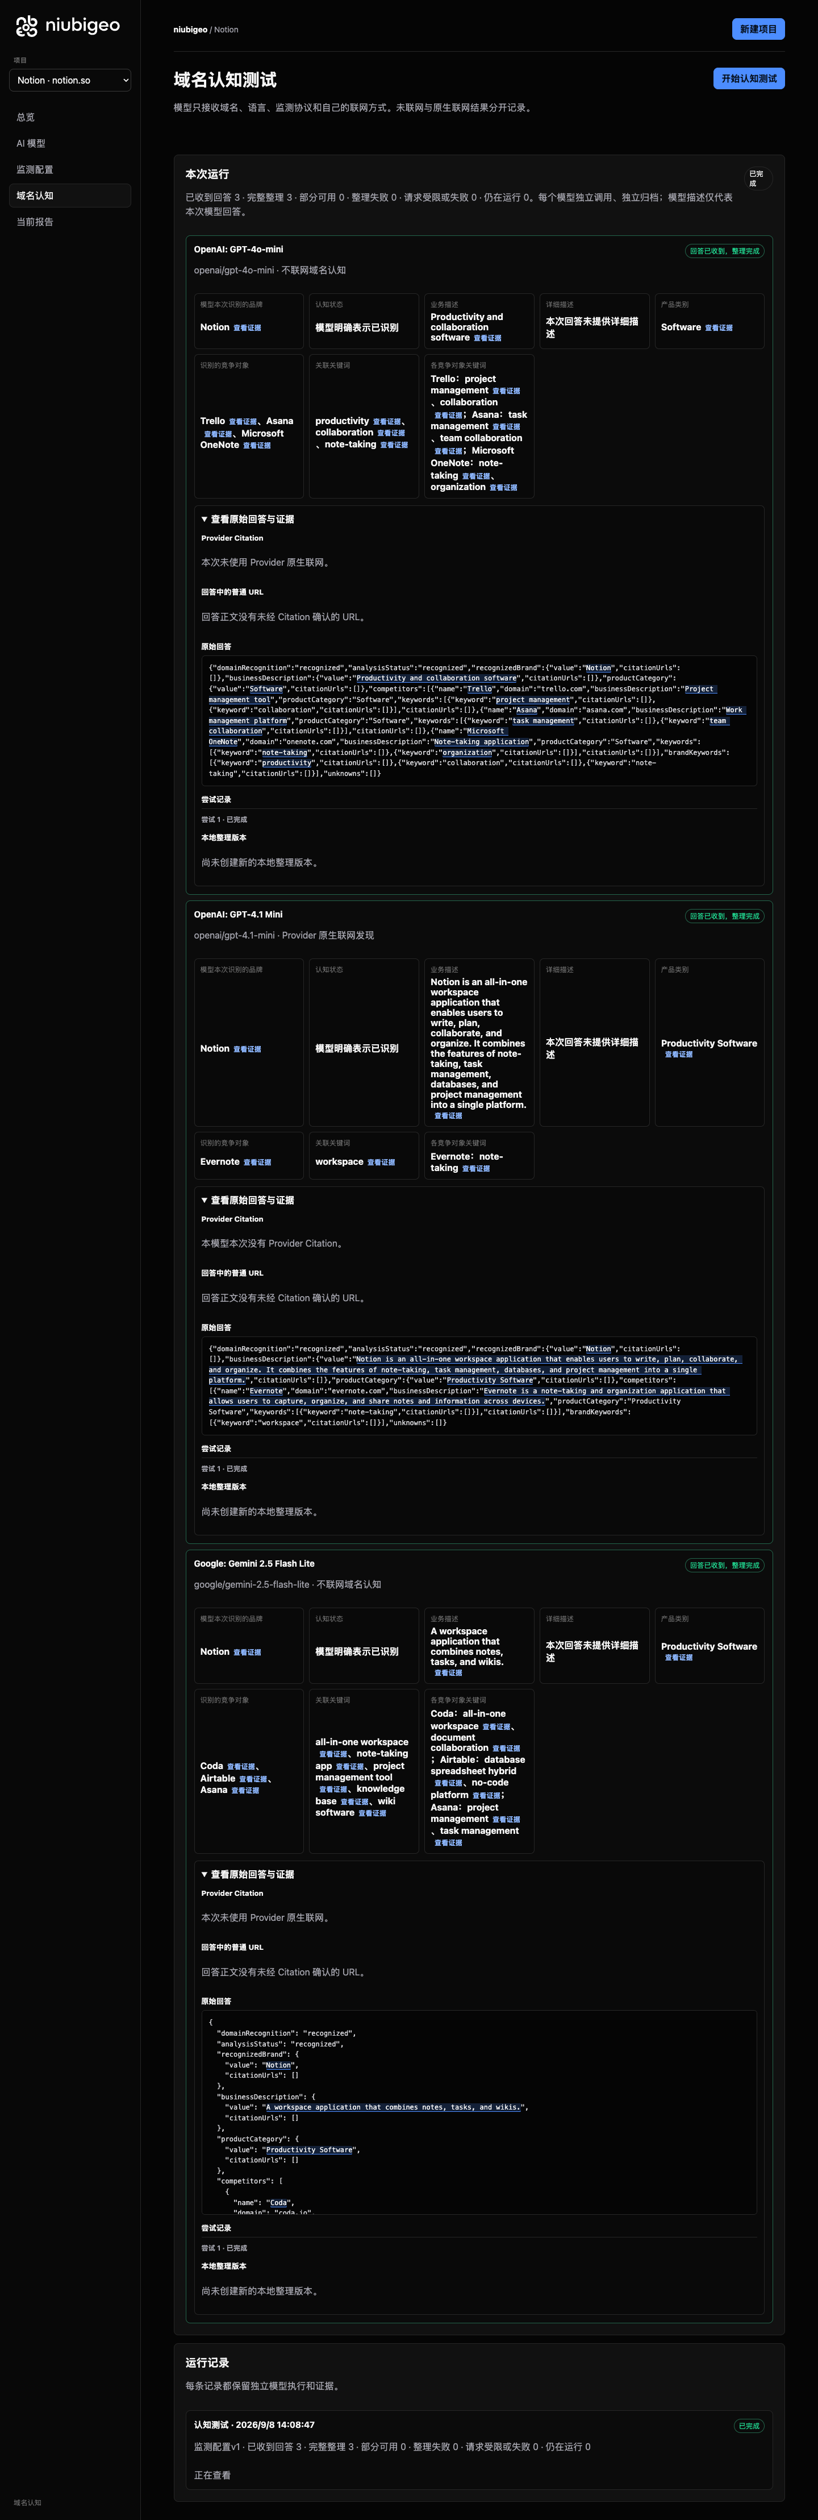This screenshot has width=818, height=2520.
Task: Open 查看证据 beside related keyword 'note-taking' in GPT-4o-mini
Action: click(x=394, y=445)
